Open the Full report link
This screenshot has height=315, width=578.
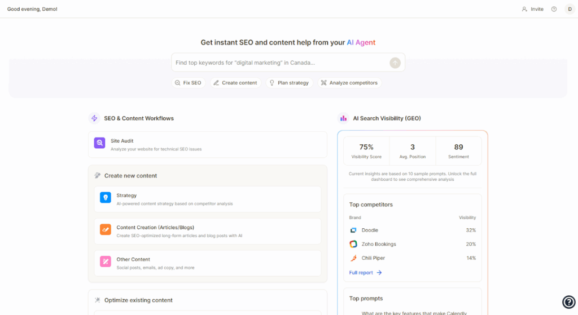[x=365, y=273]
